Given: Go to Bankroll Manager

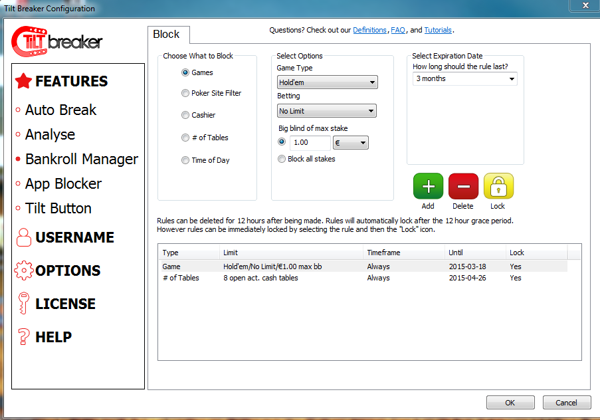Looking at the screenshot, I should click(82, 159).
